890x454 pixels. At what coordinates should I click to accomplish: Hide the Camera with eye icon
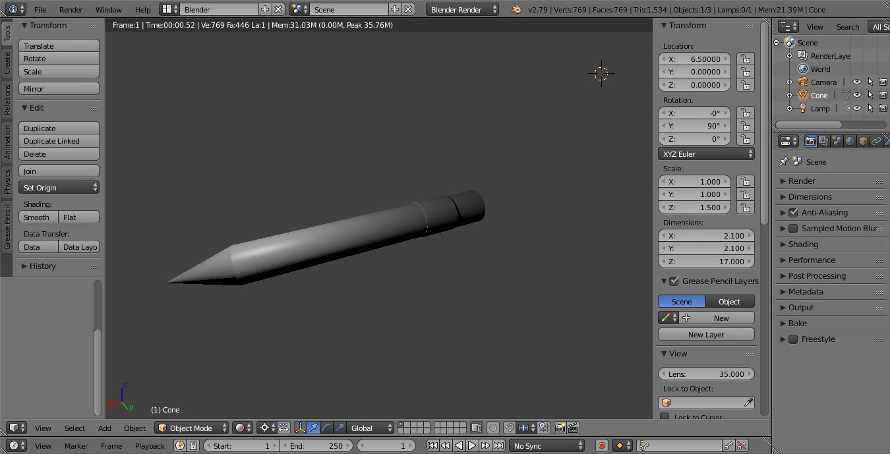(857, 82)
